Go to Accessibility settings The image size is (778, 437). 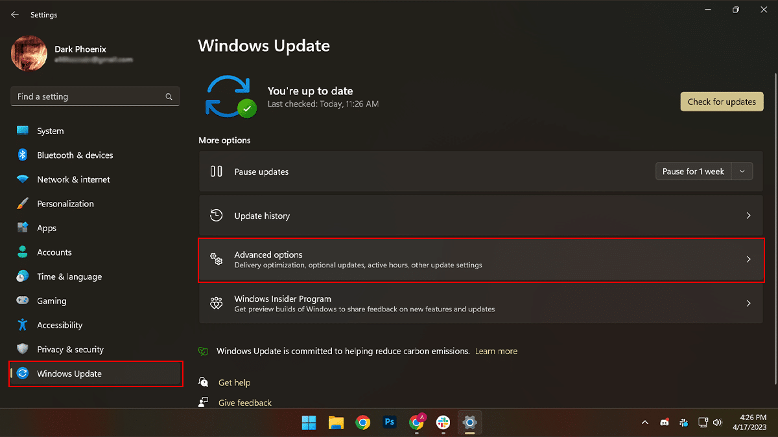(60, 325)
